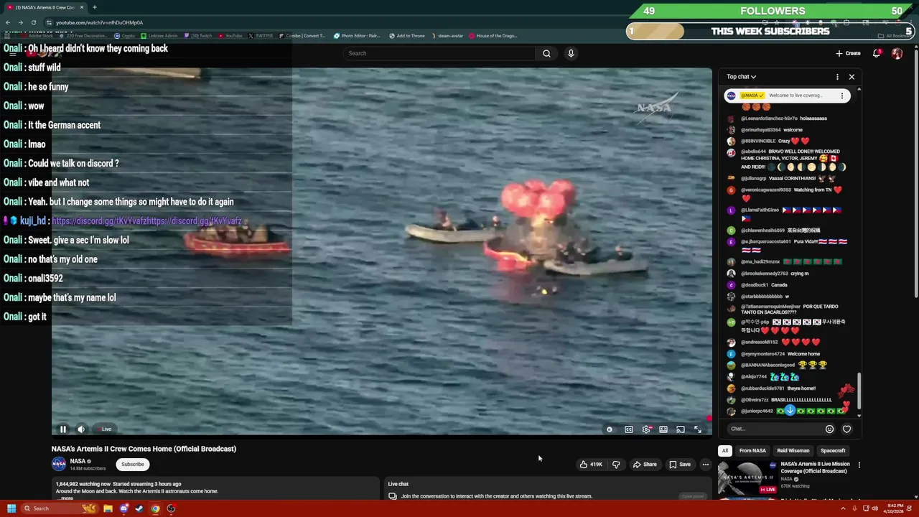Open pinned NASA message options
Image resolution: width=919 pixels, height=517 pixels.
(842, 96)
